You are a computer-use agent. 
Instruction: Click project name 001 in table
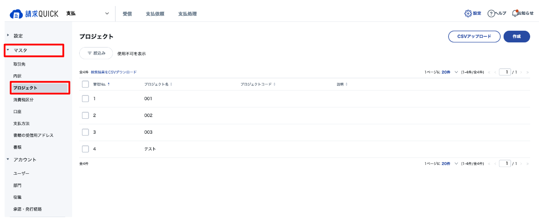(148, 99)
